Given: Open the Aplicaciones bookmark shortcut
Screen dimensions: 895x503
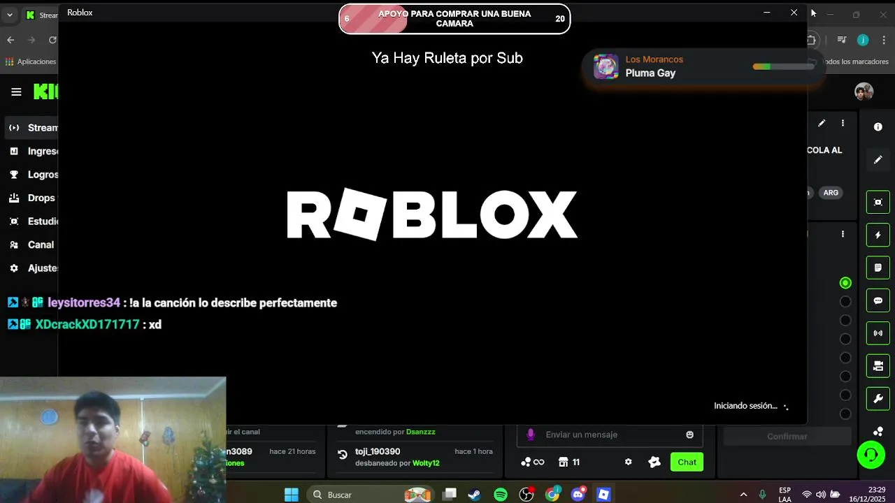Looking at the screenshot, I should (31, 61).
